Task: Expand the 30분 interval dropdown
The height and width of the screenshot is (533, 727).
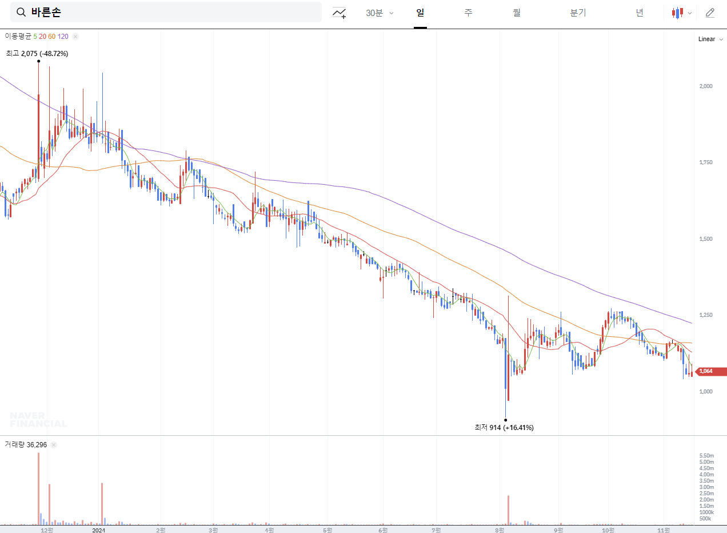Action: click(380, 13)
